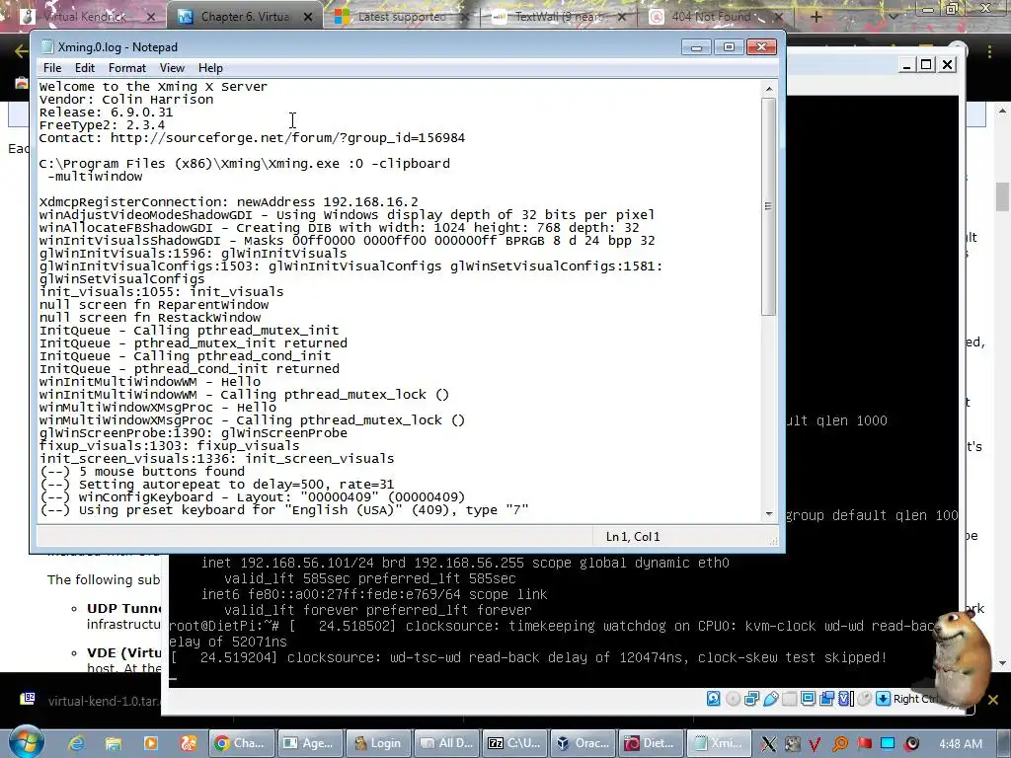Click the Xming X tray icon
Viewport: 1011px width, 758px height.
[768, 744]
